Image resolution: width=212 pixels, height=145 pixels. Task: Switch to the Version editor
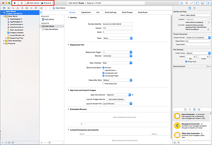[192, 3]
